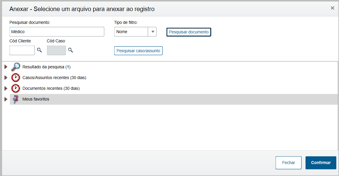339x176 pixels.
Task: Click the Fechar button
Action: coord(288,163)
